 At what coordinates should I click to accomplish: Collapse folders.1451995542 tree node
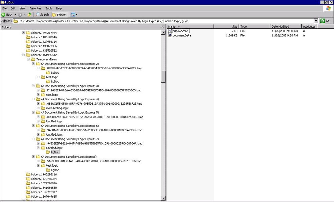[23, 55]
